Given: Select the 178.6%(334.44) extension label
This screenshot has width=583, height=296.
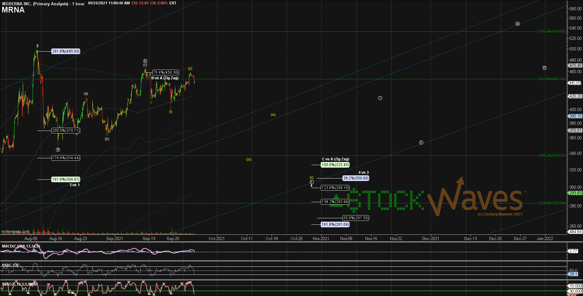Looking at the screenshot, I should (66, 158).
